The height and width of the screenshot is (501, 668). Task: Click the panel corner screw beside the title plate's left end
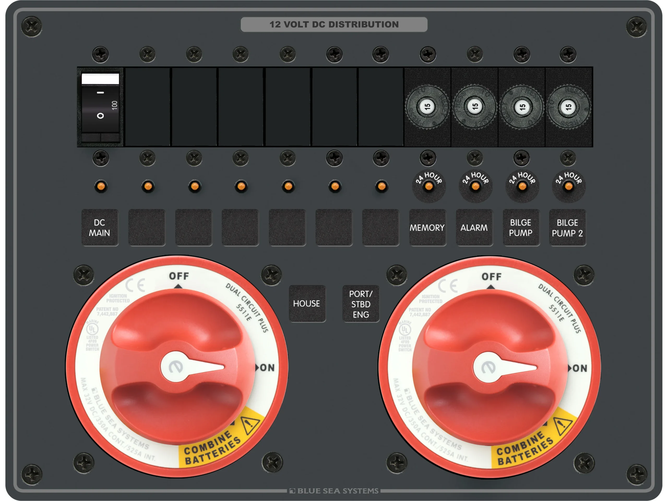pyautogui.click(x=32, y=27)
